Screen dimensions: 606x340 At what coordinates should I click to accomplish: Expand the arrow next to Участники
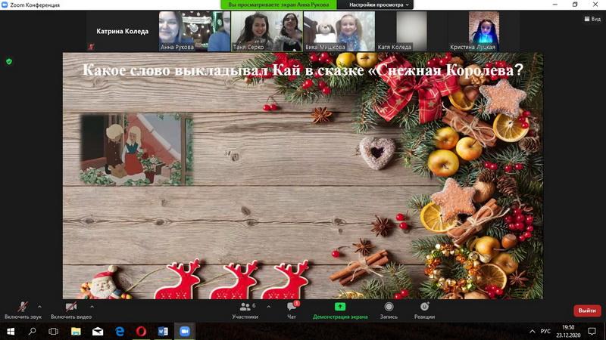(269, 307)
